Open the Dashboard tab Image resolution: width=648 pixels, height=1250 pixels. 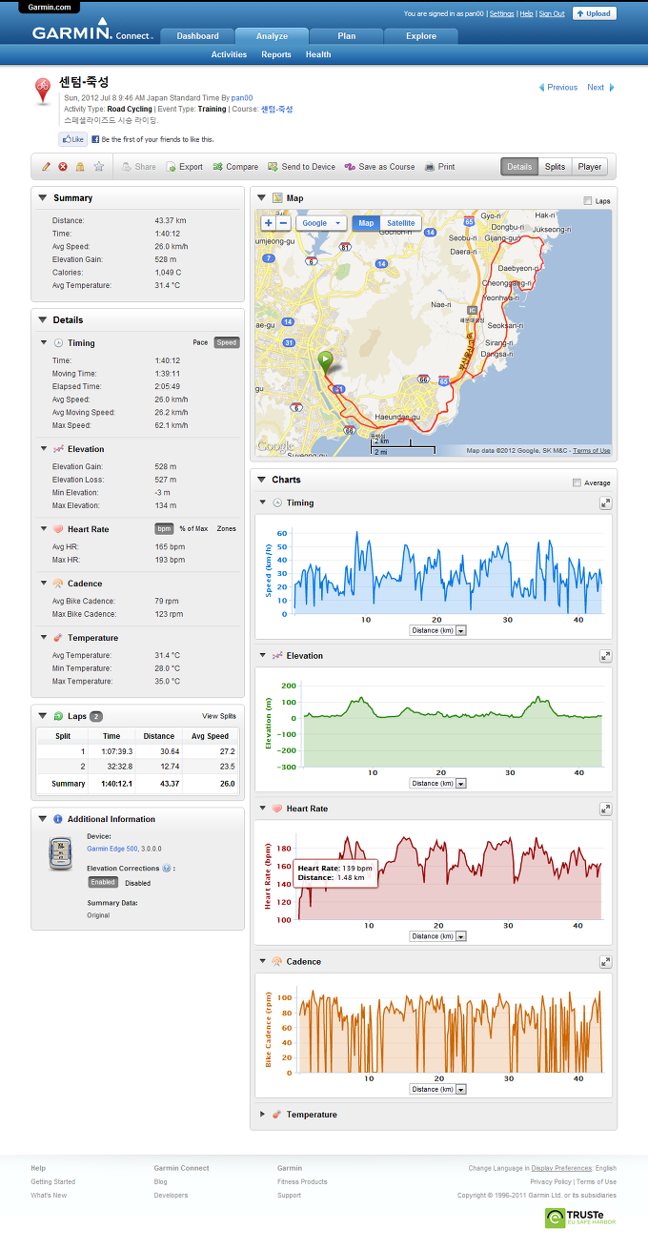click(x=197, y=36)
